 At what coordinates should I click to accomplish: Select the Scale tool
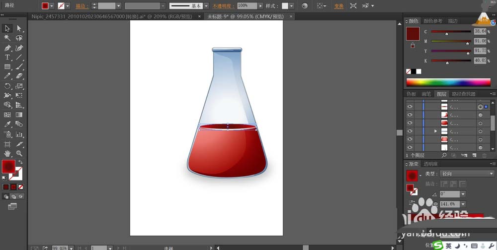(x=19, y=86)
